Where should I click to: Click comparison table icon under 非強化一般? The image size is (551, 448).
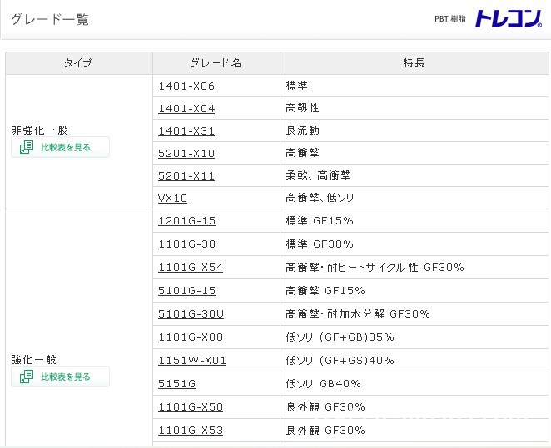(x=27, y=148)
